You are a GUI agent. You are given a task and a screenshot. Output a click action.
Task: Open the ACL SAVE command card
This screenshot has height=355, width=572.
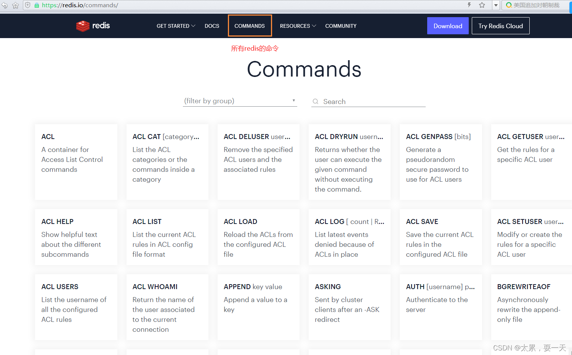coord(441,237)
